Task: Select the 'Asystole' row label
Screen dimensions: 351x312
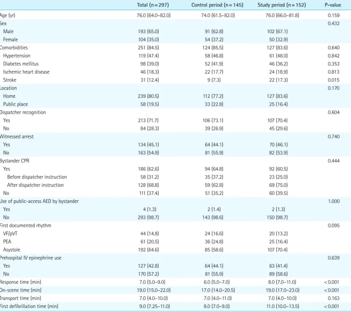Action: 12,250
